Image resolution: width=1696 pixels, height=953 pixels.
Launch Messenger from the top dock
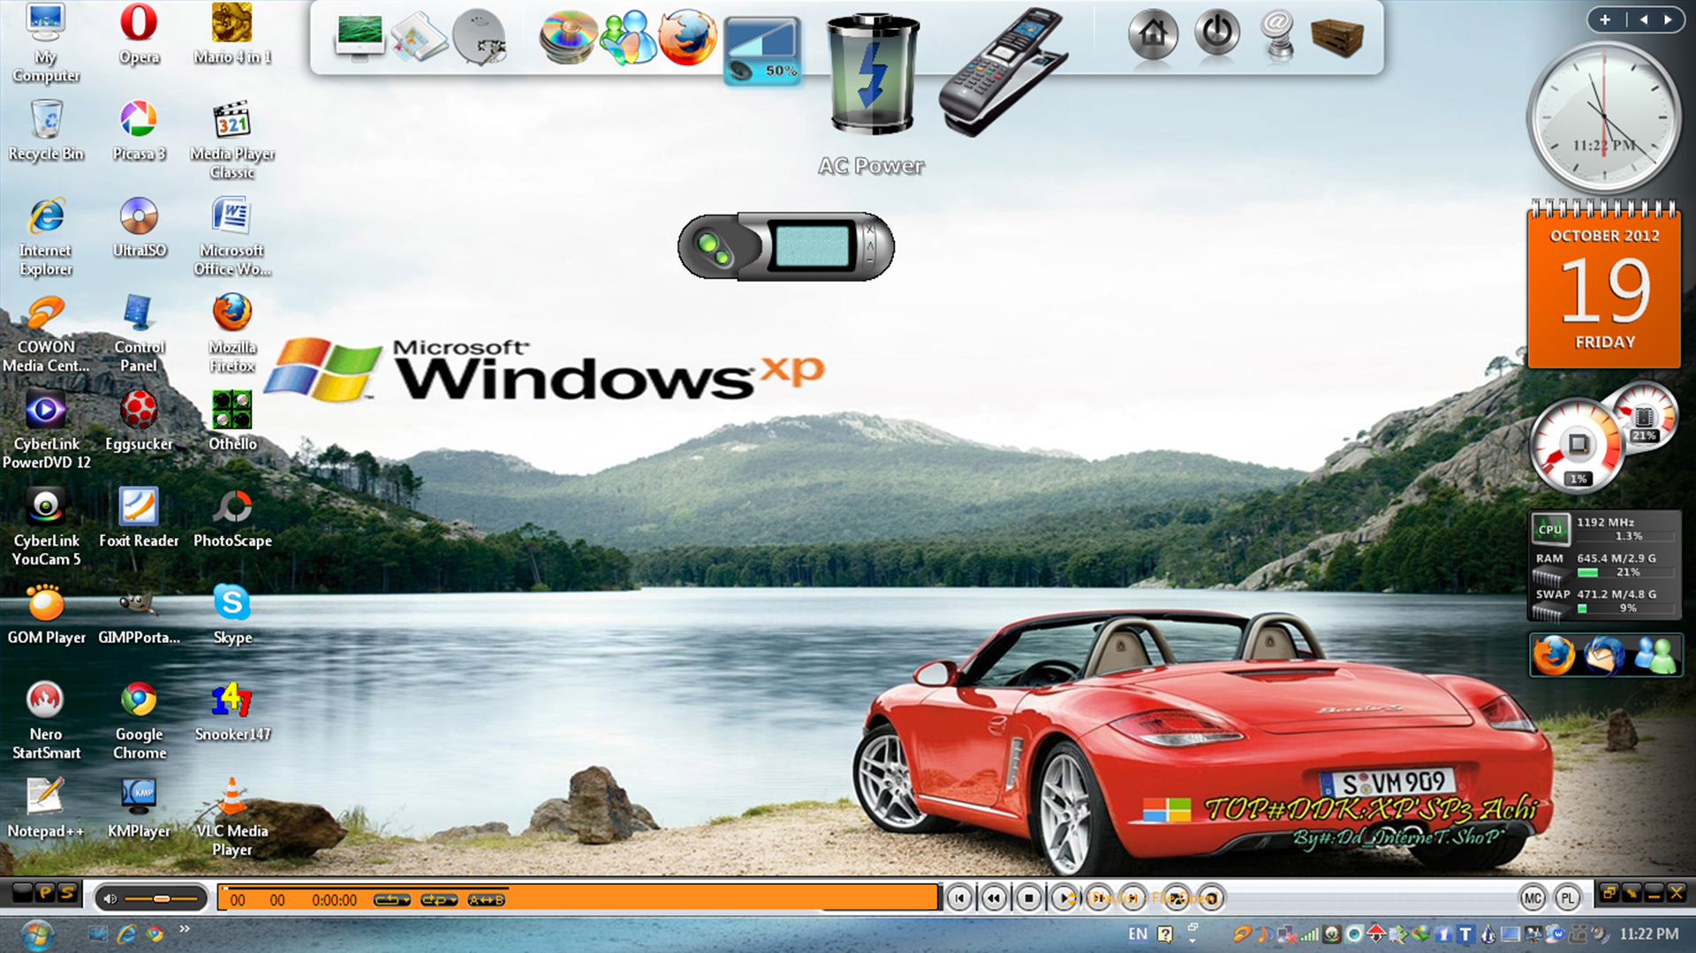627,37
